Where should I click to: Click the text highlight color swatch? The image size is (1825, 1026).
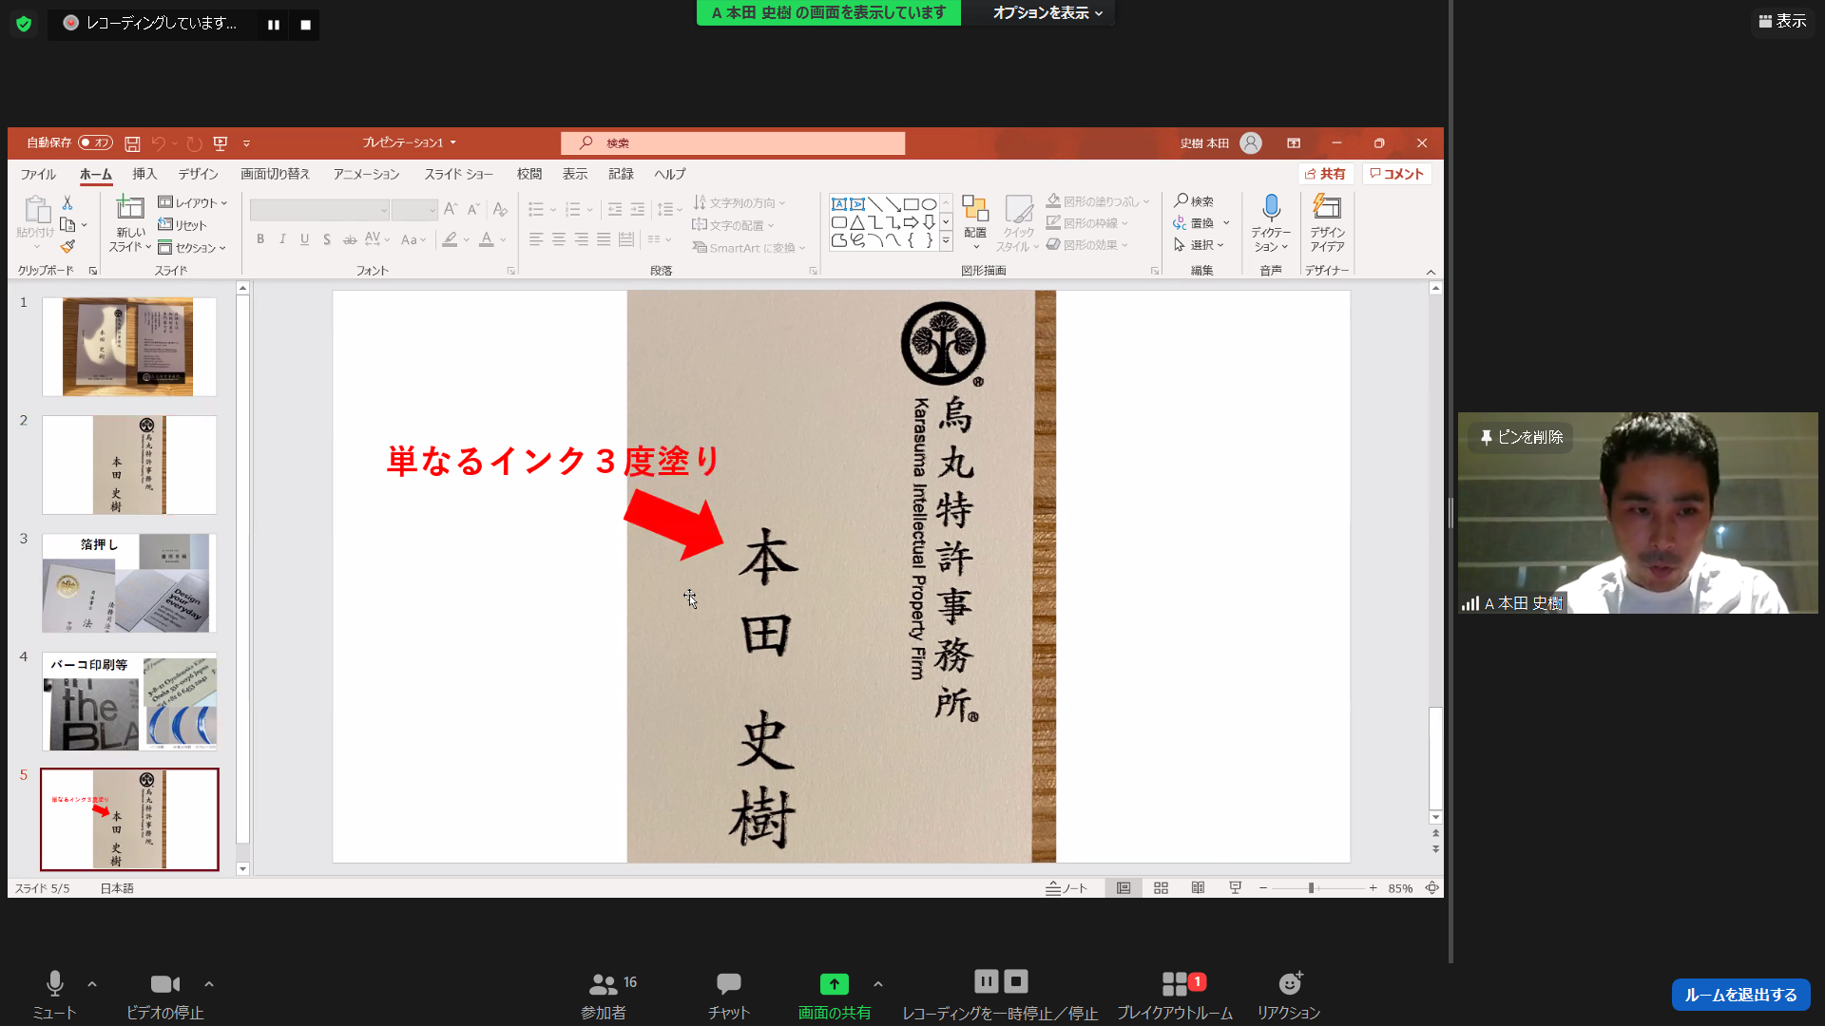coord(451,239)
